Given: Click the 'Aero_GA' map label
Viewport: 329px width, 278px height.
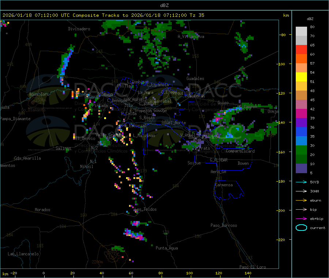Looking at the screenshot, I should click(x=219, y=172).
